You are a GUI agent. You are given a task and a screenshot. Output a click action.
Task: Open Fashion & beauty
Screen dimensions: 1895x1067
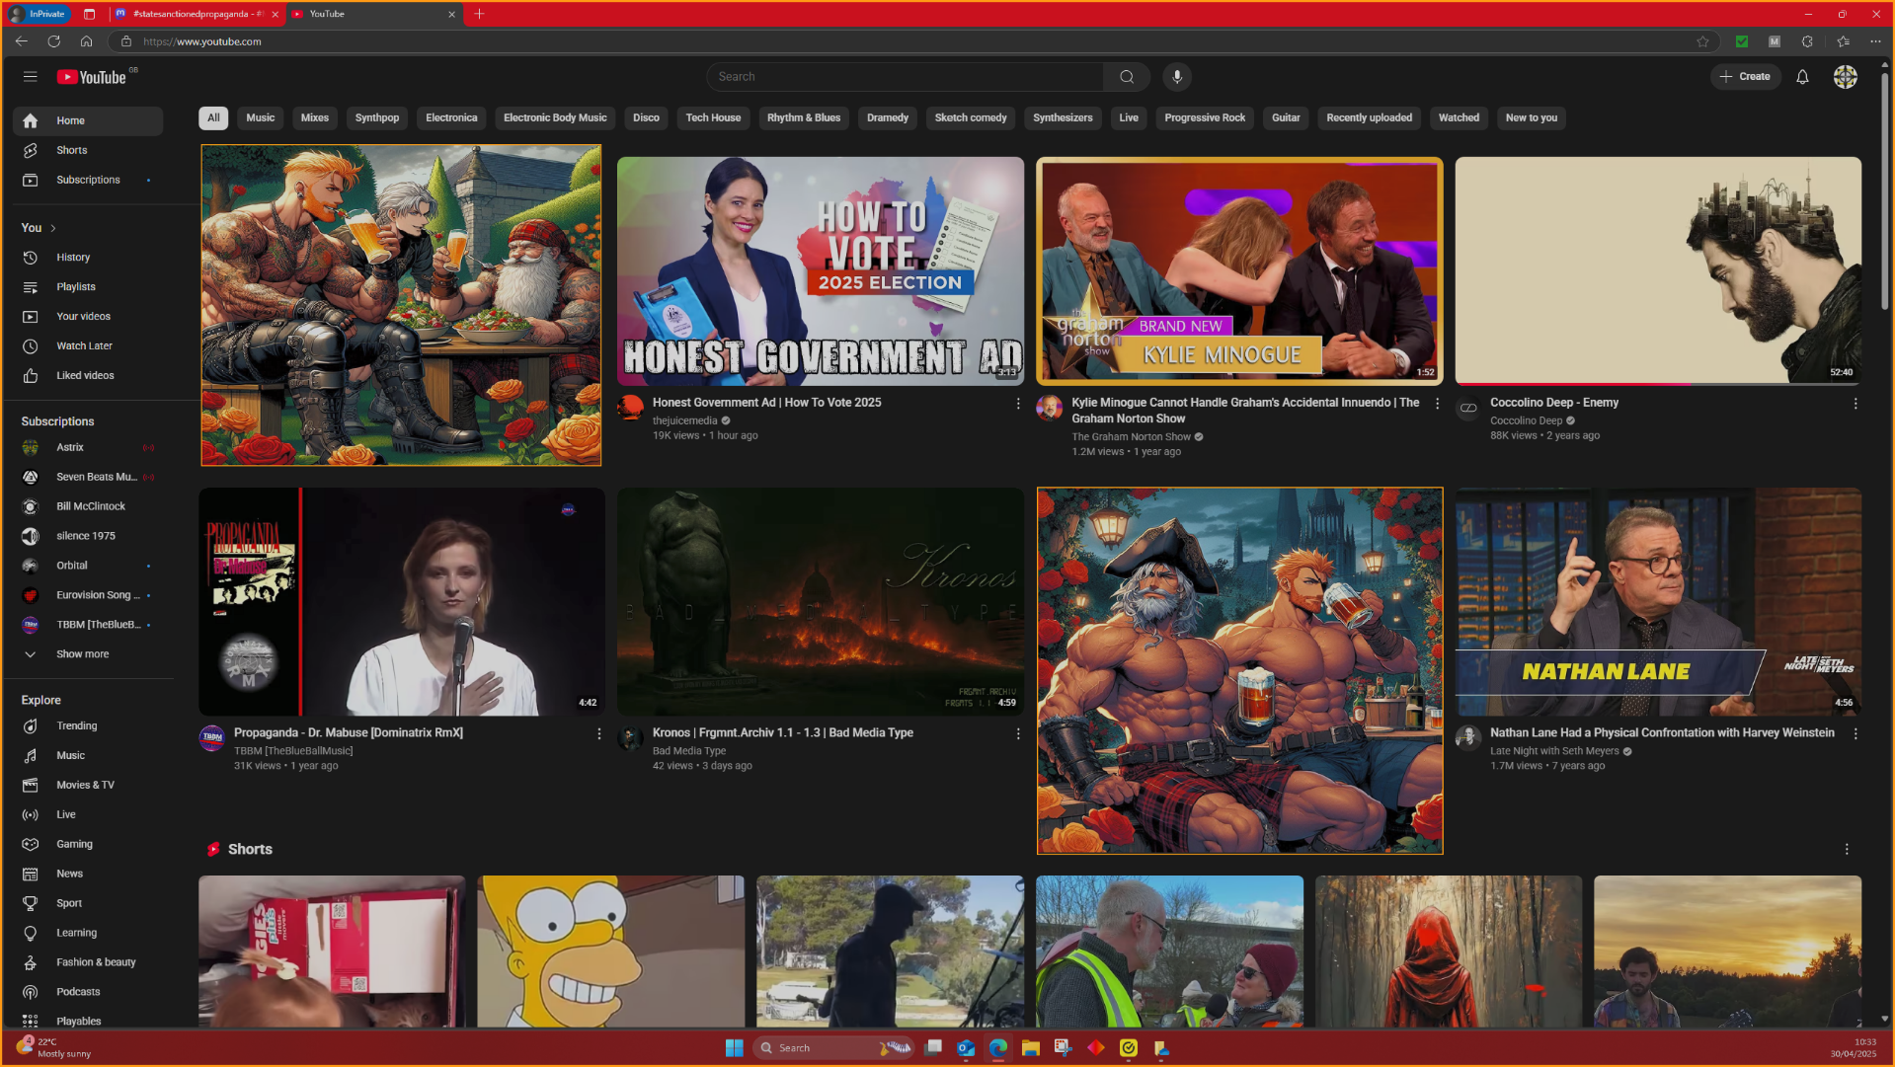(89, 963)
